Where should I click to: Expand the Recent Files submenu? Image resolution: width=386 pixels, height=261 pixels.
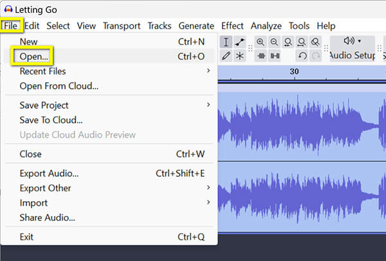tap(109, 71)
